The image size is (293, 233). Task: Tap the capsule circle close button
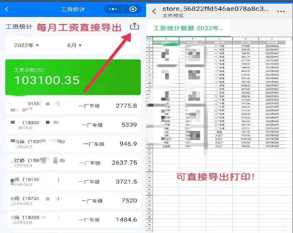click(133, 9)
